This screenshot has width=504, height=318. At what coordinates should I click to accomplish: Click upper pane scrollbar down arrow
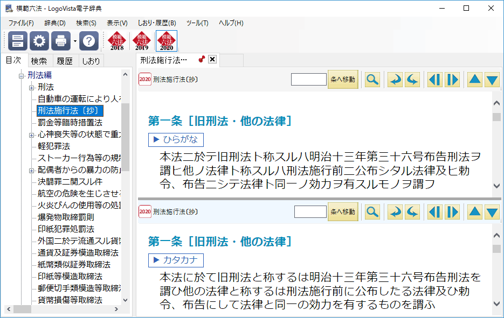tap(496, 186)
